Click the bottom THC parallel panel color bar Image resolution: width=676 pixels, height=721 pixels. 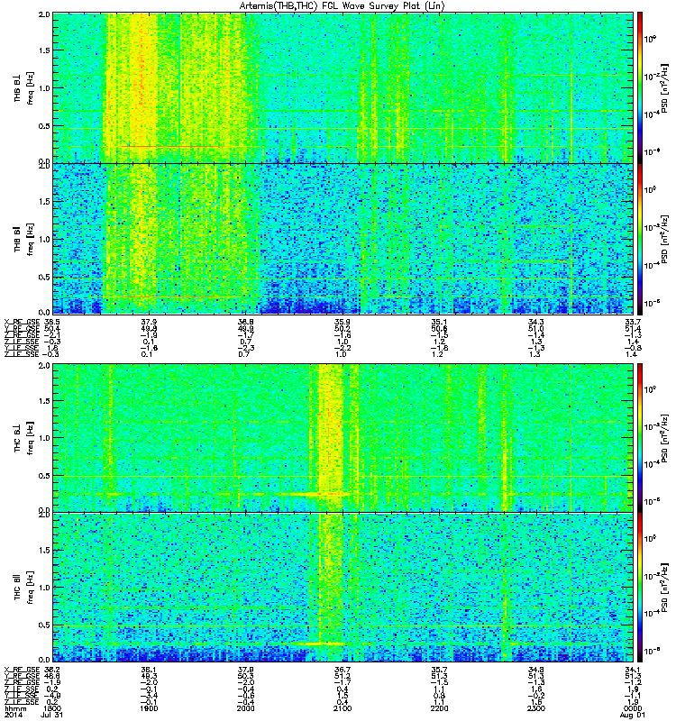tap(639, 588)
